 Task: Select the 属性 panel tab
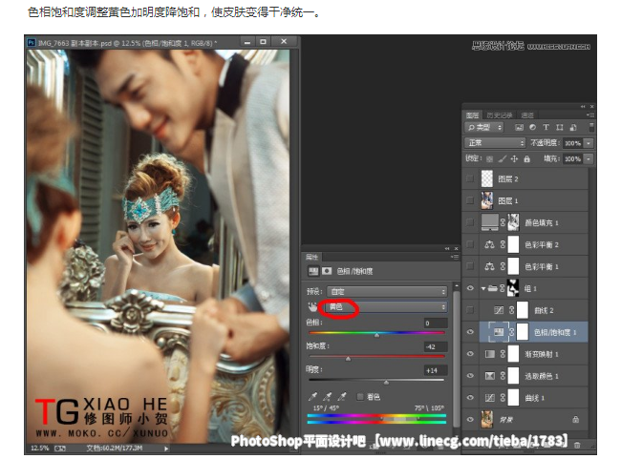(x=311, y=258)
